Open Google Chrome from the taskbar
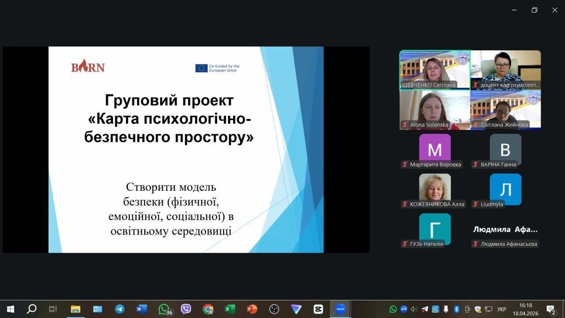 click(x=208, y=309)
